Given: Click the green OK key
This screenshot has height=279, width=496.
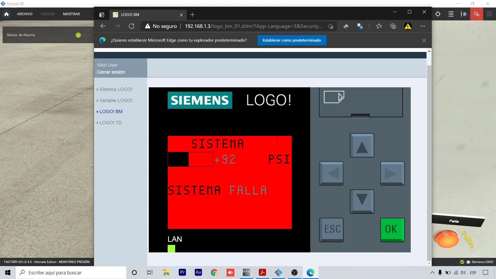Looking at the screenshot, I should (x=392, y=230).
